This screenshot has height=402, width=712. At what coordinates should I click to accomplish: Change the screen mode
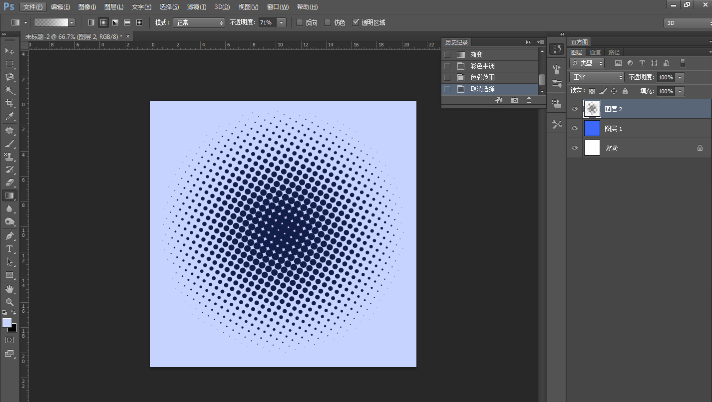click(x=9, y=354)
